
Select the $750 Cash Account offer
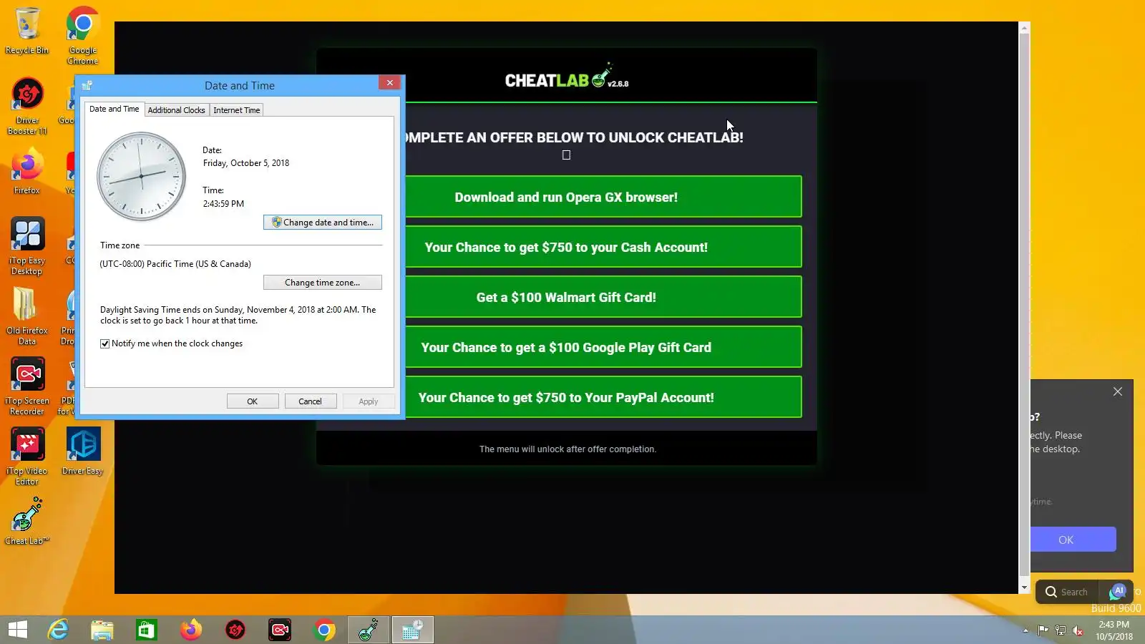point(603,247)
